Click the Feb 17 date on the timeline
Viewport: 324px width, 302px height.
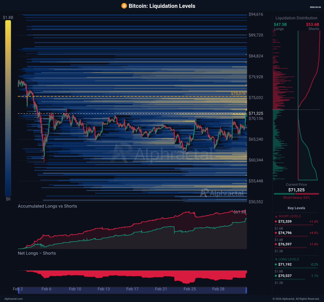(x=132, y=289)
